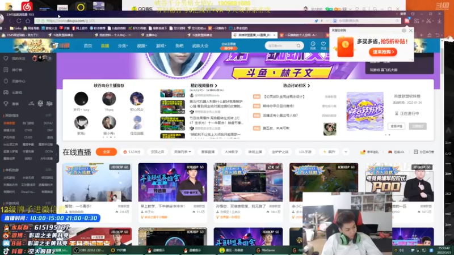Open 鱼吧 from navigation bar
The height and width of the screenshot is (255, 454).
(x=179, y=46)
